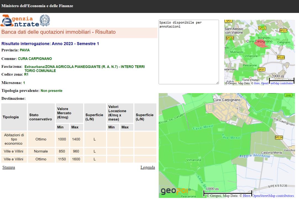Image resolution: width=299 pixels, height=203 pixels.
Task: Follow the Here link in the large map attribution
Action: [x=247, y=196]
